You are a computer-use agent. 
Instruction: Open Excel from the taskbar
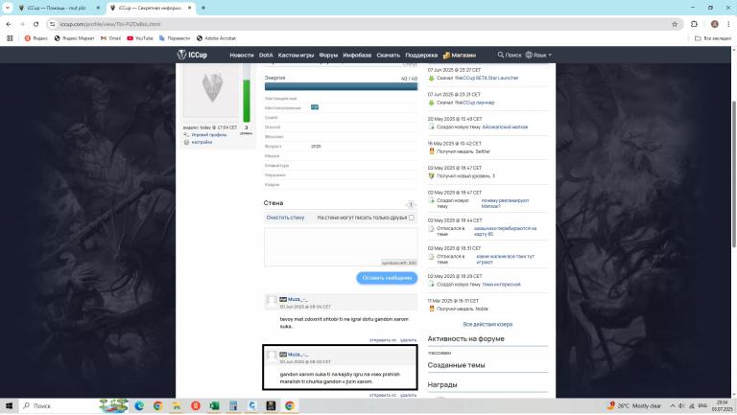(x=214, y=405)
